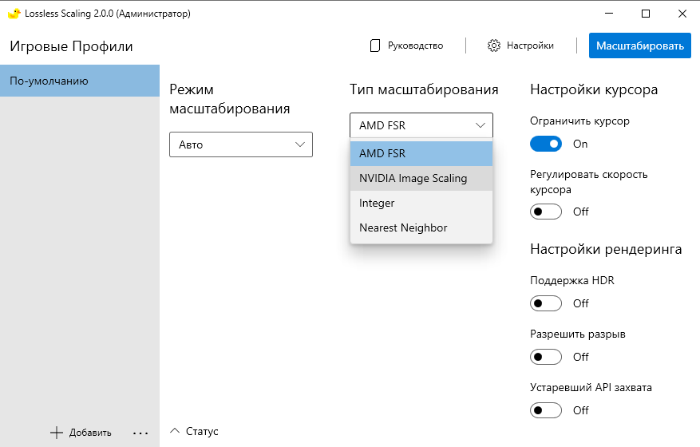Click the Lossless Scaling duck app icon
The height and width of the screenshot is (447, 700).
click(x=13, y=14)
